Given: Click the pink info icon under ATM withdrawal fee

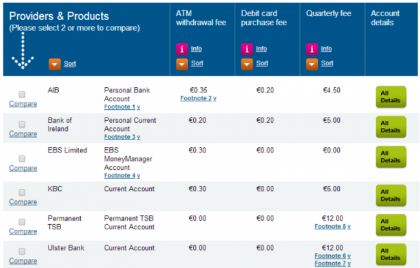Looking at the screenshot, I should click(182, 48).
